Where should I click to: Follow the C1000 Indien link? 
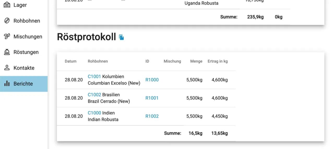[94, 113]
